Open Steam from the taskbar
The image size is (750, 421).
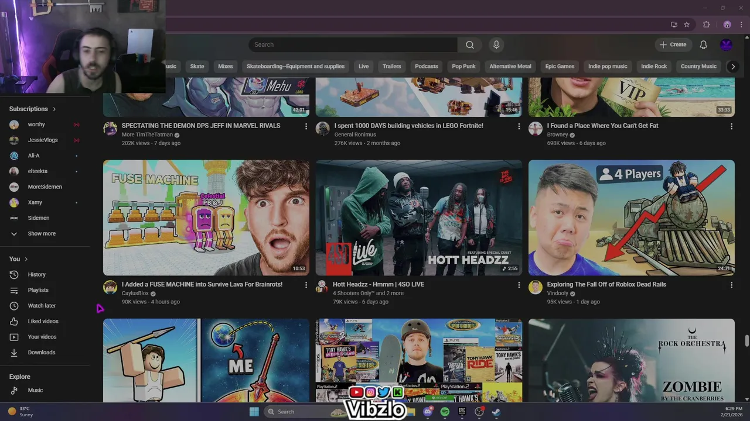(496, 412)
